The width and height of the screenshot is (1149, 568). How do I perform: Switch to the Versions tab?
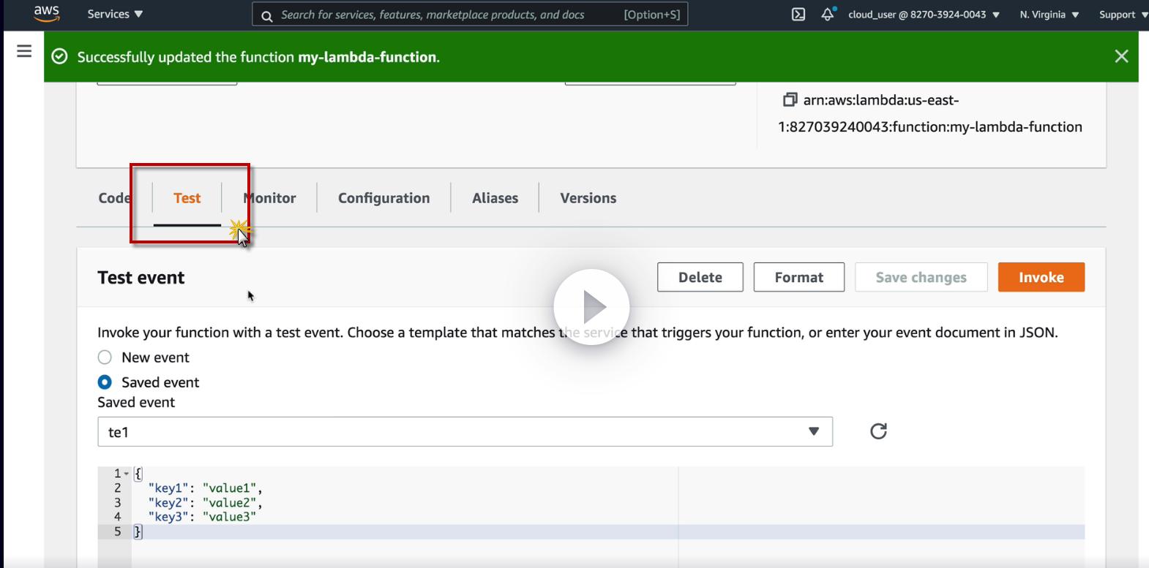[x=588, y=198]
